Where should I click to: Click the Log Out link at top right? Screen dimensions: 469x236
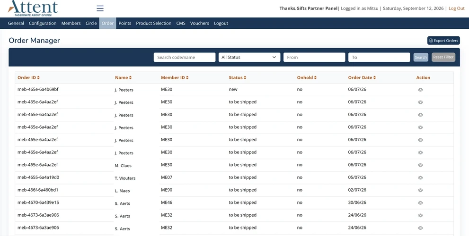(456, 8)
